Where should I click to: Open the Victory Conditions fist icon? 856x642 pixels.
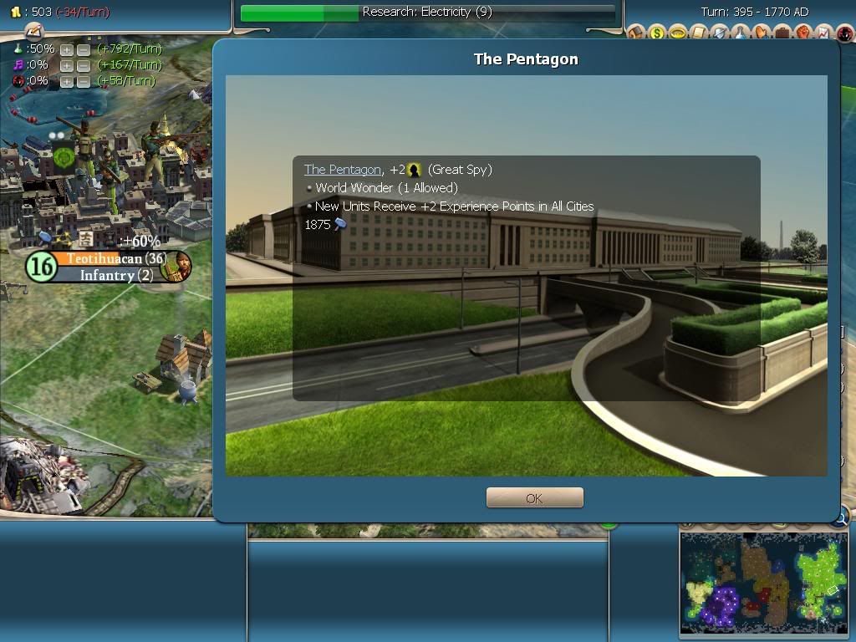(803, 33)
